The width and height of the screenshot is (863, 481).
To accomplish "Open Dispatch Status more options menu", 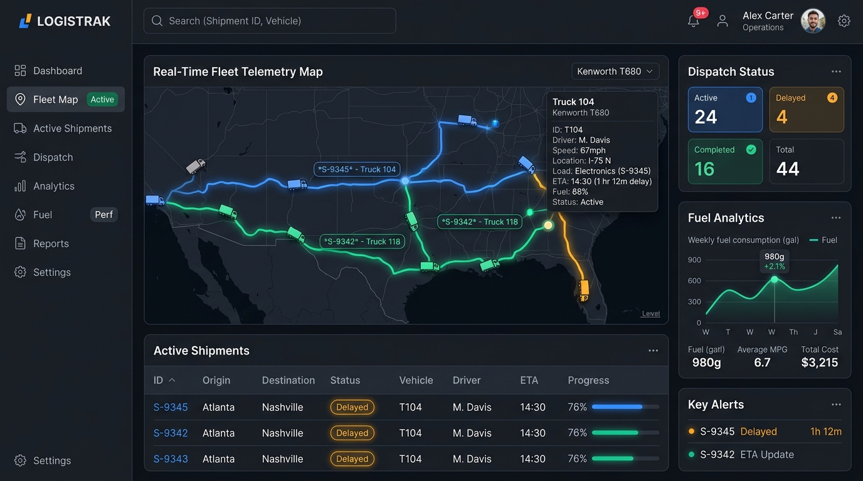I will [836, 71].
